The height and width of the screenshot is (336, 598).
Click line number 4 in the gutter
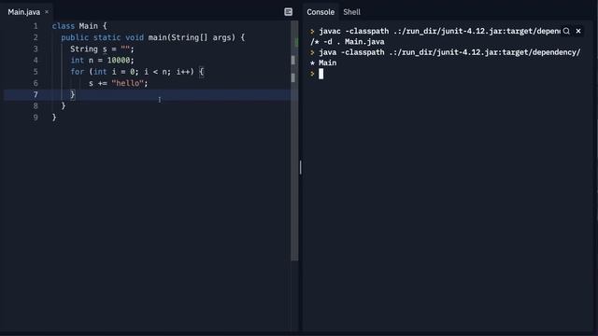36,60
